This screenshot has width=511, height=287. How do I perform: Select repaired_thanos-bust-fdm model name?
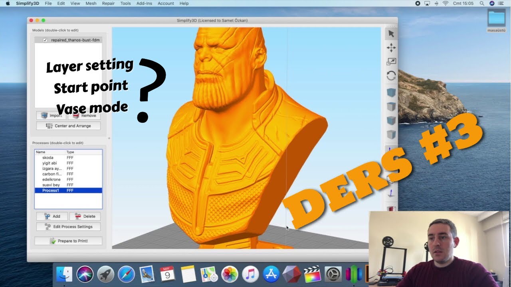(75, 40)
